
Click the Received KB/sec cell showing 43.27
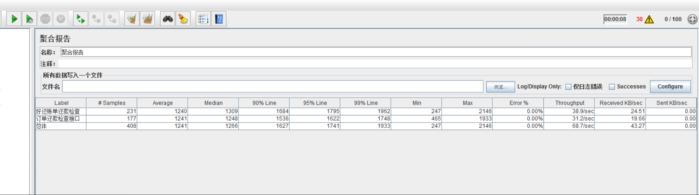[620, 126]
